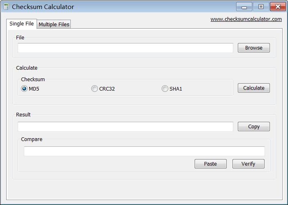Click the Verify button
The height and width of the screenshot is (205, 288).
249,164
